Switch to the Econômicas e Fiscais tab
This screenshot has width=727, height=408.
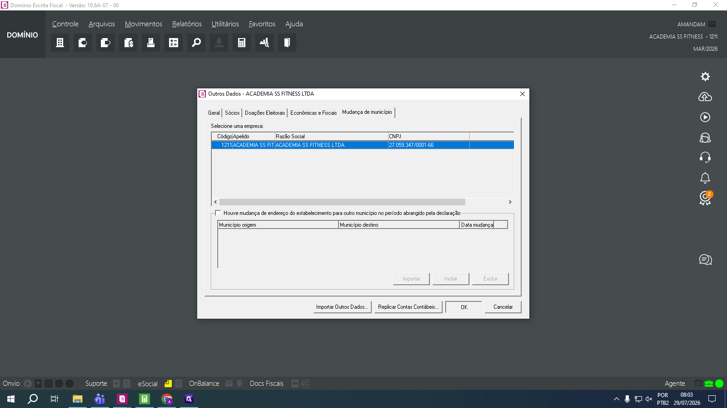(x=314, y=113)
